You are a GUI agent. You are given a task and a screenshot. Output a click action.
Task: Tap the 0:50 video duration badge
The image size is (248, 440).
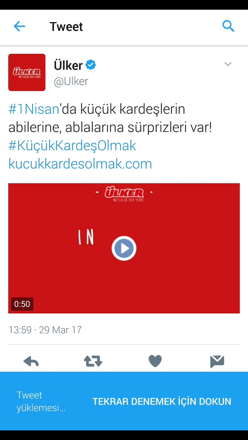point(22,304)
